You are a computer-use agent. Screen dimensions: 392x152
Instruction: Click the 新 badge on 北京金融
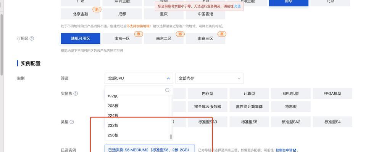[x=97, y=9]
